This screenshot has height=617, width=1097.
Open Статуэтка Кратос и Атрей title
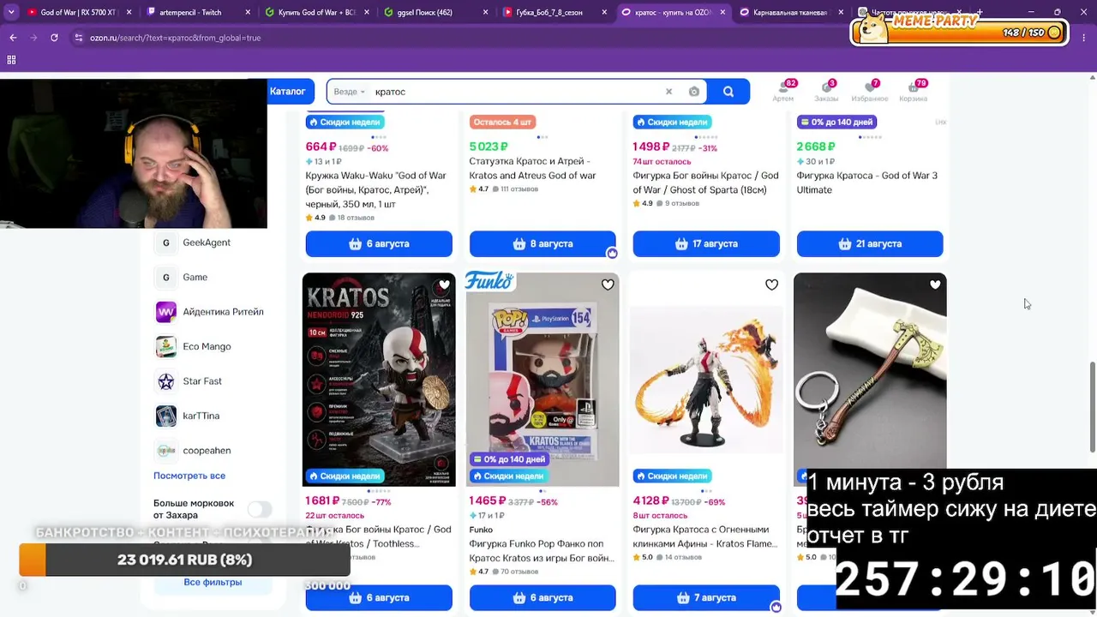[533, 168]
